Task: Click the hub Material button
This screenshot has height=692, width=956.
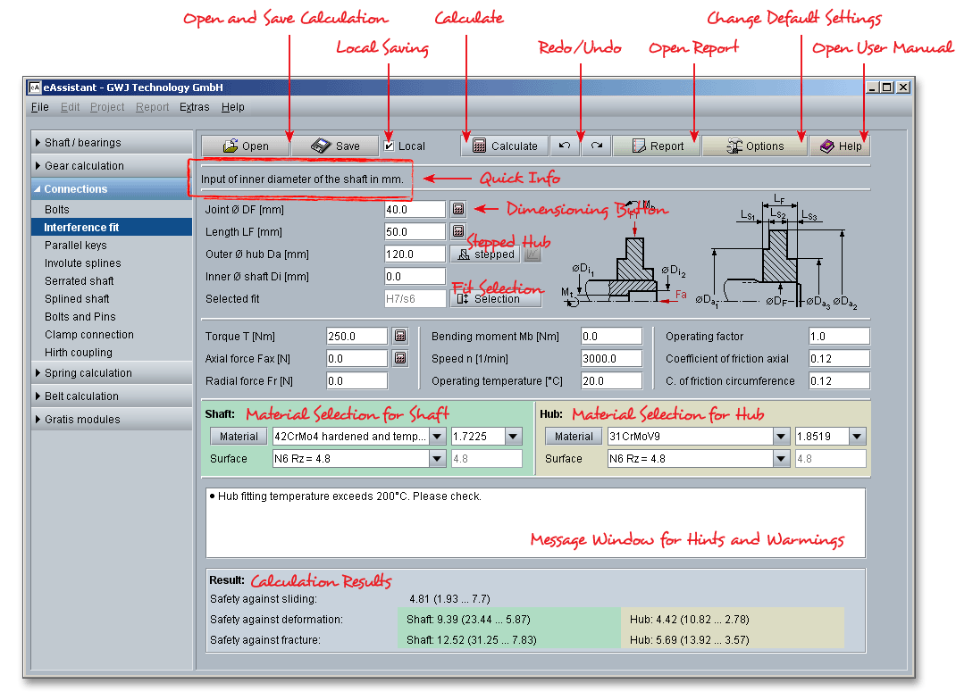Action: [x=572, y=437]
